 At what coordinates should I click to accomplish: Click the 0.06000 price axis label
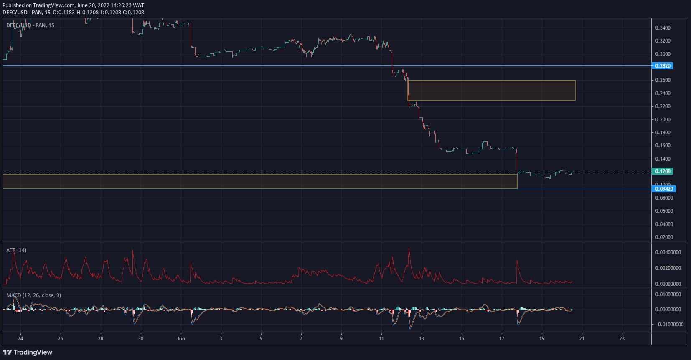coord(664,211)
